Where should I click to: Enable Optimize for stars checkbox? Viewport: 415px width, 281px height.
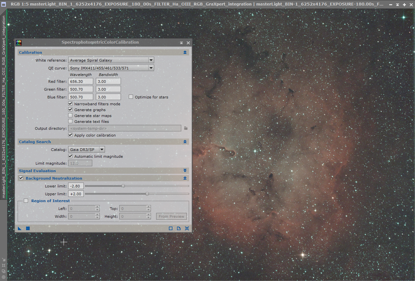point(131,97)
